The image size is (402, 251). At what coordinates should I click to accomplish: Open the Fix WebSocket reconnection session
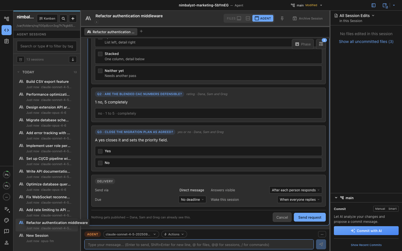(47, 199)
